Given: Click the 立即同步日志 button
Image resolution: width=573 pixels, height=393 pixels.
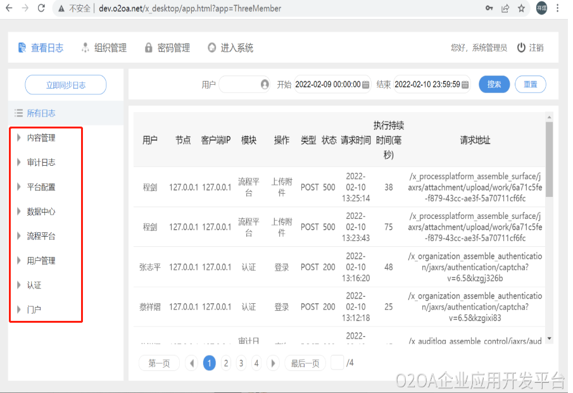Looking at the screenshot, I should pyautogui.click(x=66, y=85).
